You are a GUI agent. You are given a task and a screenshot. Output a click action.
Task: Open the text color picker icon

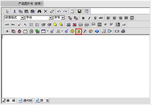pos(70,18)
